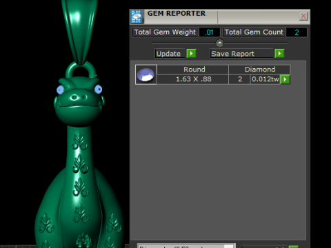331x248 pixels.
Task: Click the gem quantity cell showing 2
Action: 239,79
